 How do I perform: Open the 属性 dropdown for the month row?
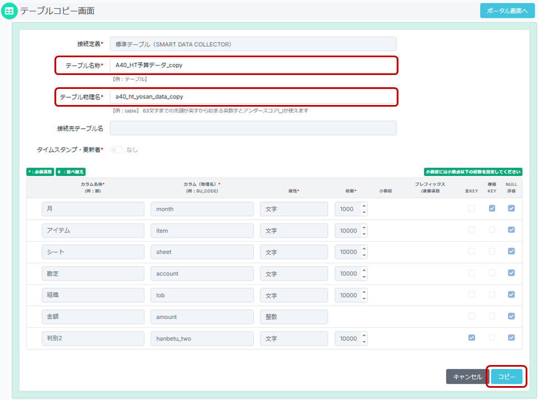pyautogui.click(x=293, y=209)
